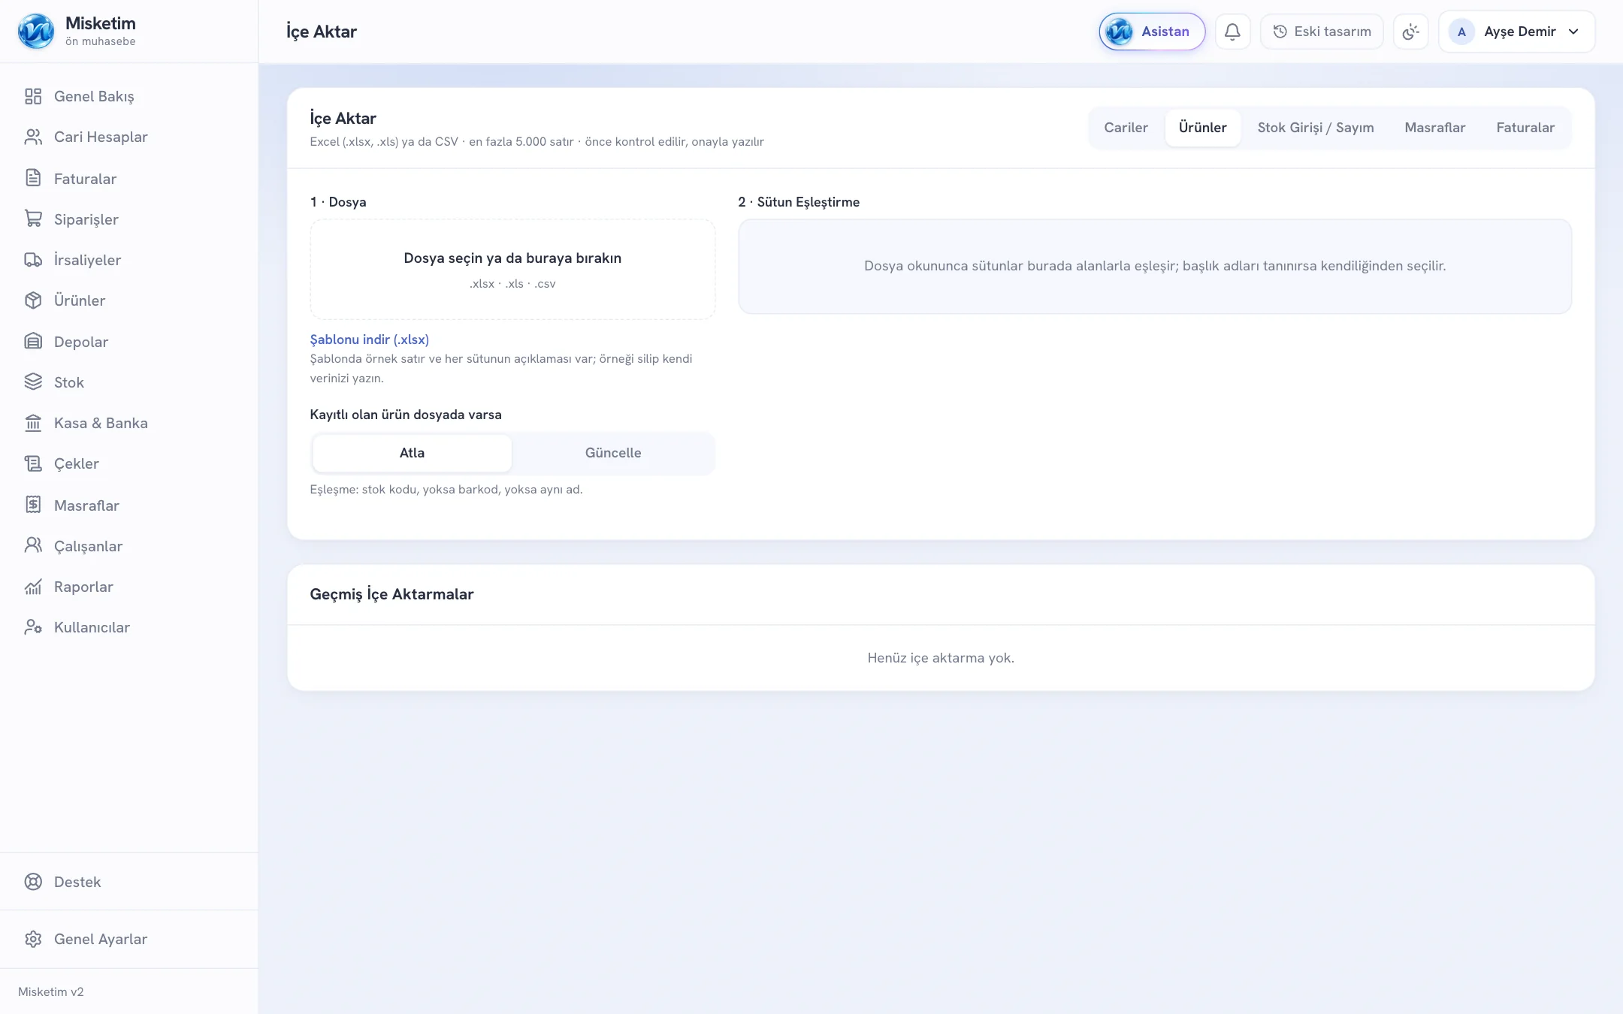Download template via Şablonu indir (.xlsx)

369,340
